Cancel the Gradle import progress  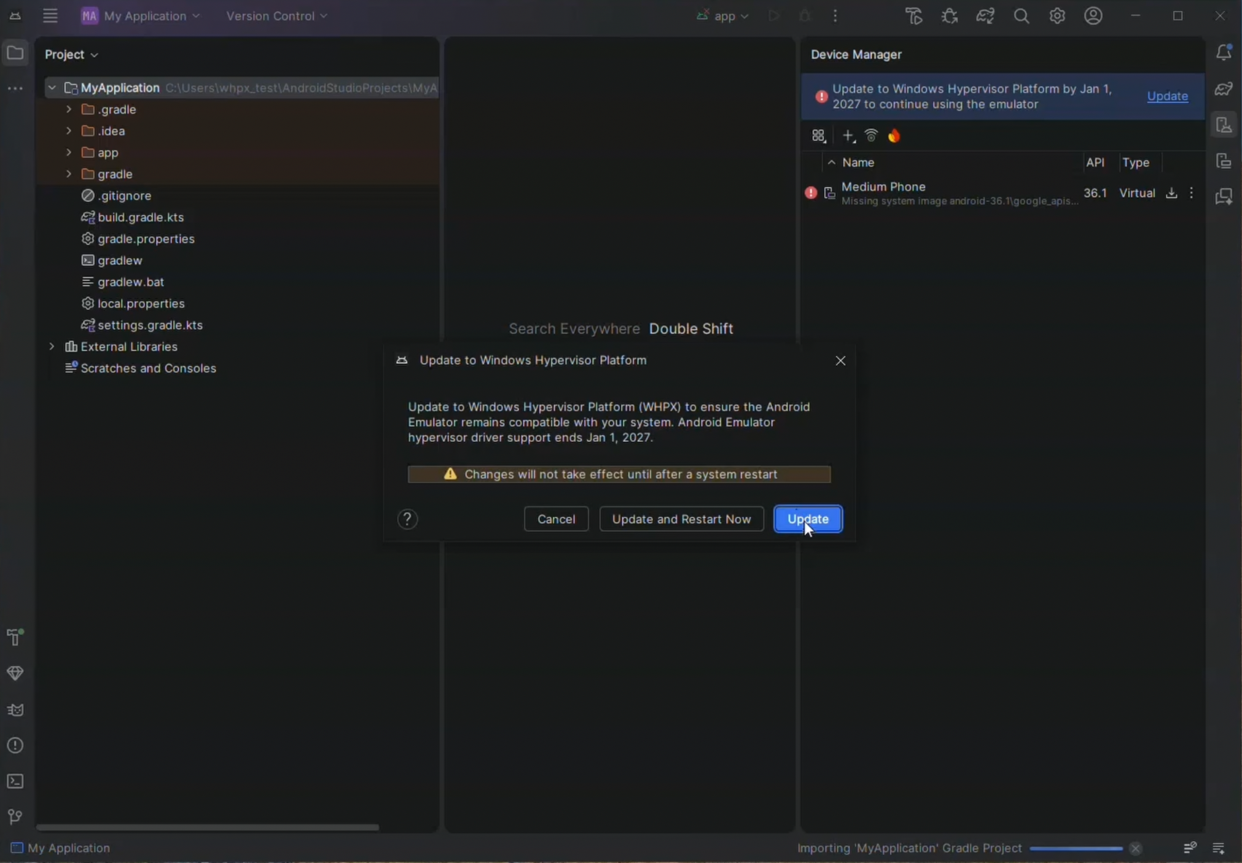point(1135,848)
